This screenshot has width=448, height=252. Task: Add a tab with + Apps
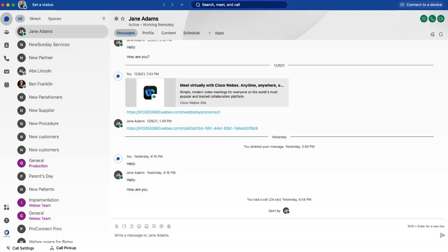pyautogui.click(x=216, y=33)
